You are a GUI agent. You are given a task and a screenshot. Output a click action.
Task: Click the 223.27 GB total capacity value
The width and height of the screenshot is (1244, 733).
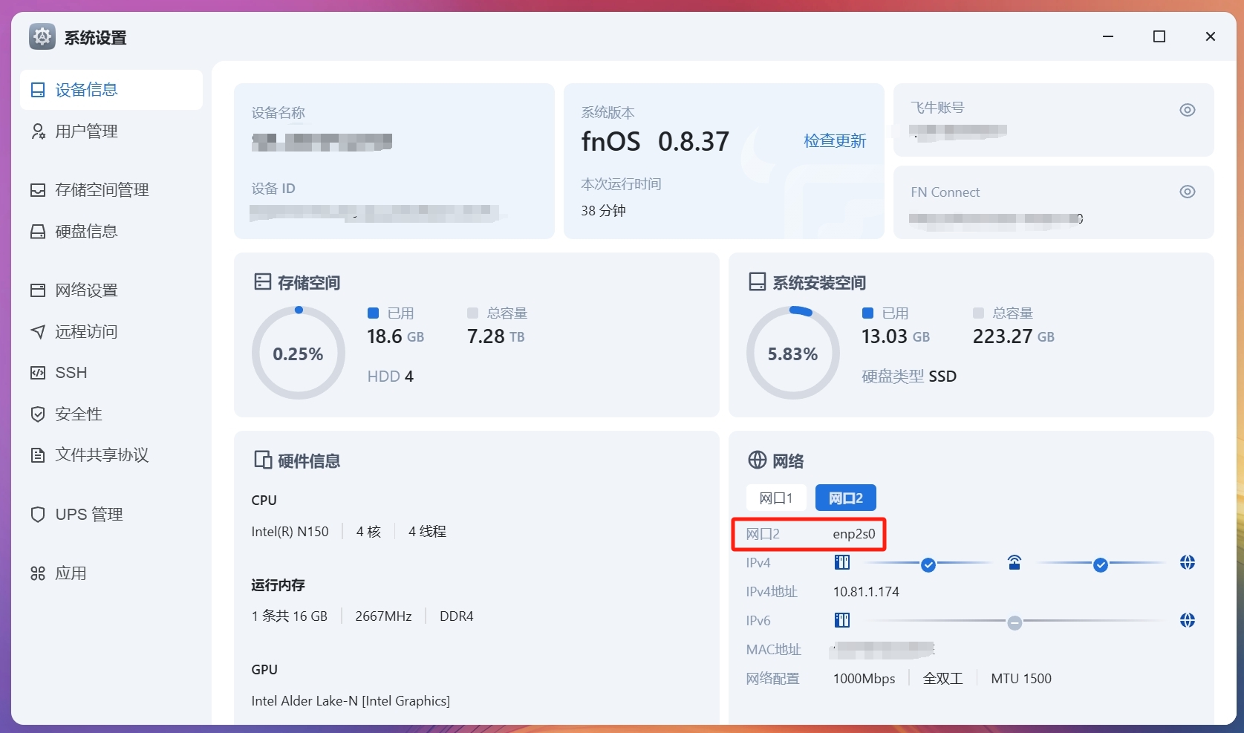(x=1014, y=336)
